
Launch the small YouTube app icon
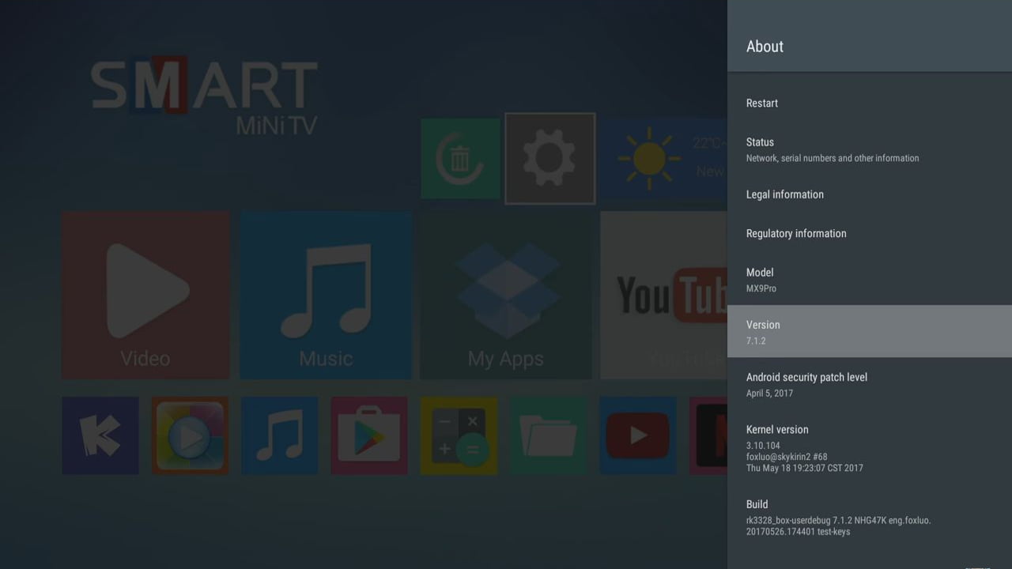pyautogui.click(x=638, y=435)
